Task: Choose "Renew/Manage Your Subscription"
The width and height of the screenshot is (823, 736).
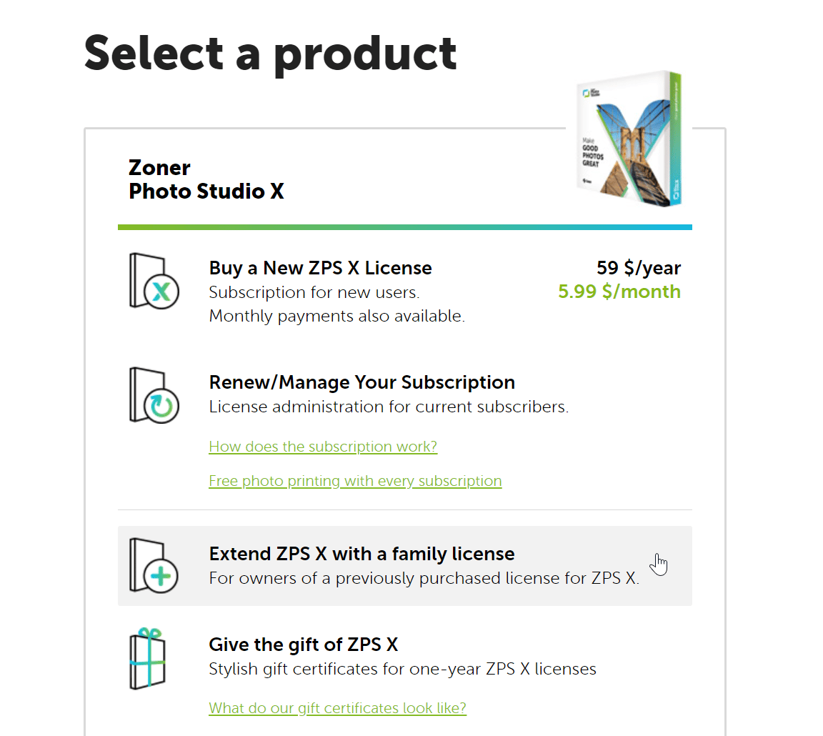Action: point(361,382)
